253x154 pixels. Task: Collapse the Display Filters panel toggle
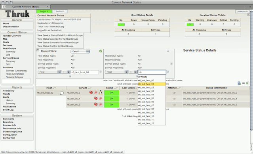point(38,50)
